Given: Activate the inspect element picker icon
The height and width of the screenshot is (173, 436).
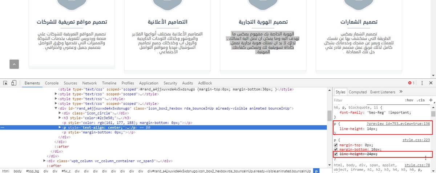Looking at the screenshot, I should 5,83.
